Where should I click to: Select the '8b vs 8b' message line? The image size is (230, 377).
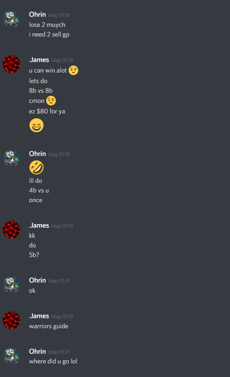(40, 91)
